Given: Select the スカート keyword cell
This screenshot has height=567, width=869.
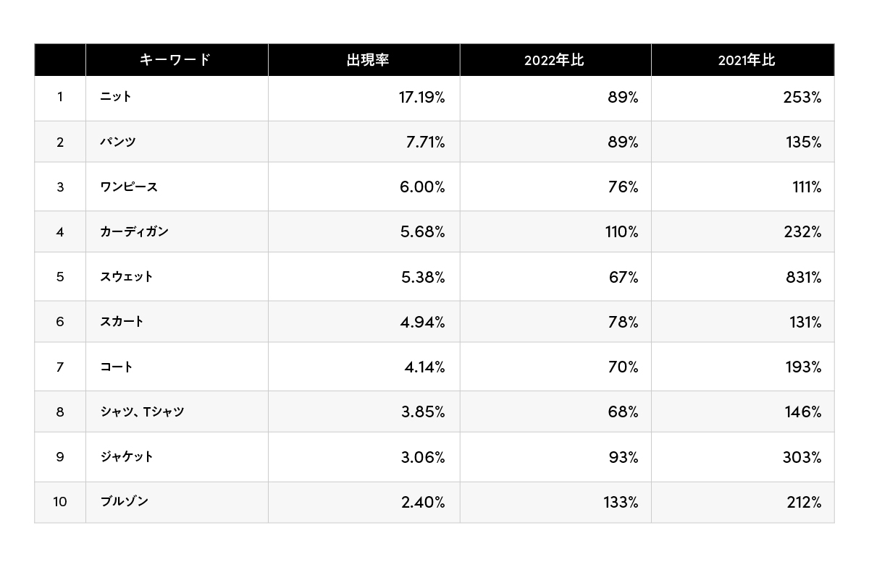Looking at the screenshot, I should tap(122, 322).
